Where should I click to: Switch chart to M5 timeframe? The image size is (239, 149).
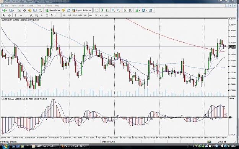70,15
